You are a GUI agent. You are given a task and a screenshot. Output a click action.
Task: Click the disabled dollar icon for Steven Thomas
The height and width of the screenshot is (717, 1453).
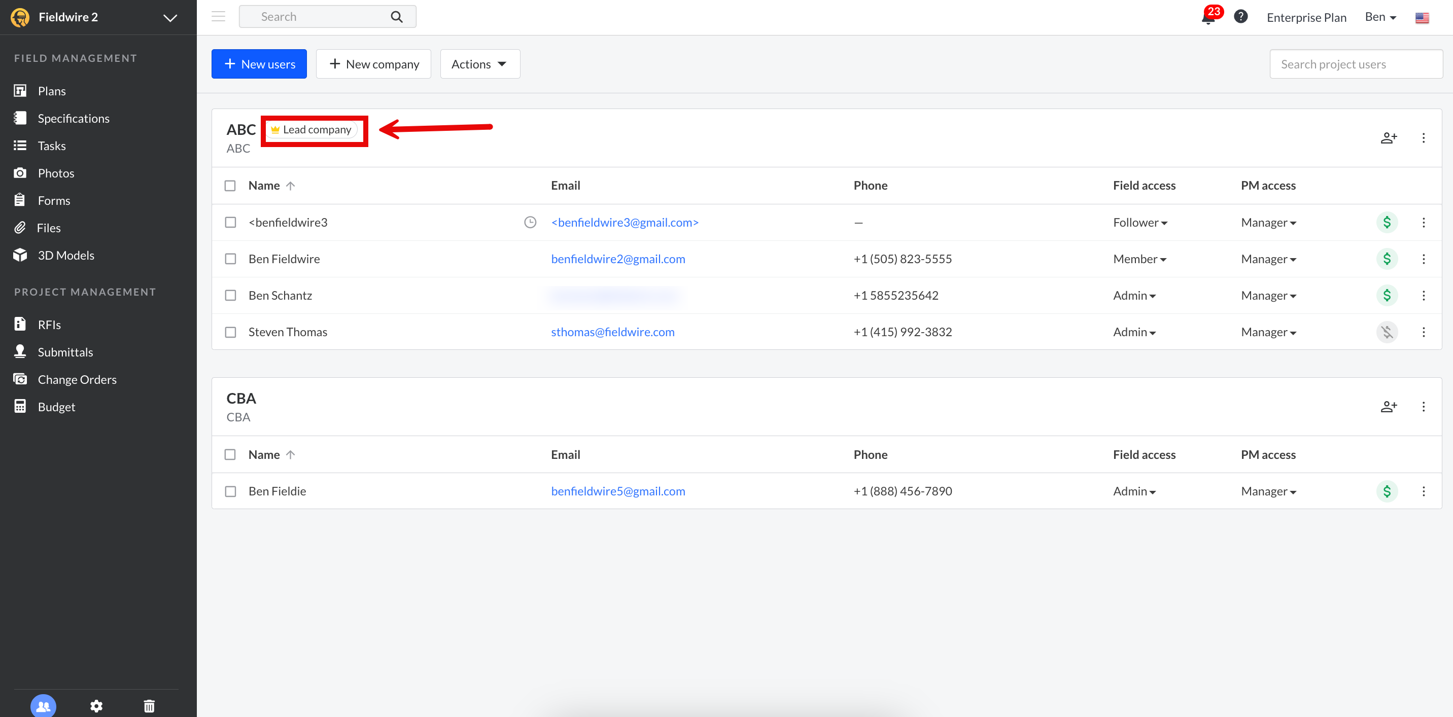[x=1387, y=332]
